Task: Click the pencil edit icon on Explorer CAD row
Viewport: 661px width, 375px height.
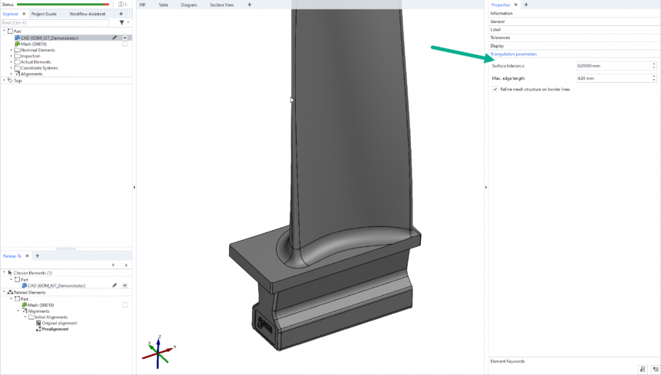Action: pos(114,38)
